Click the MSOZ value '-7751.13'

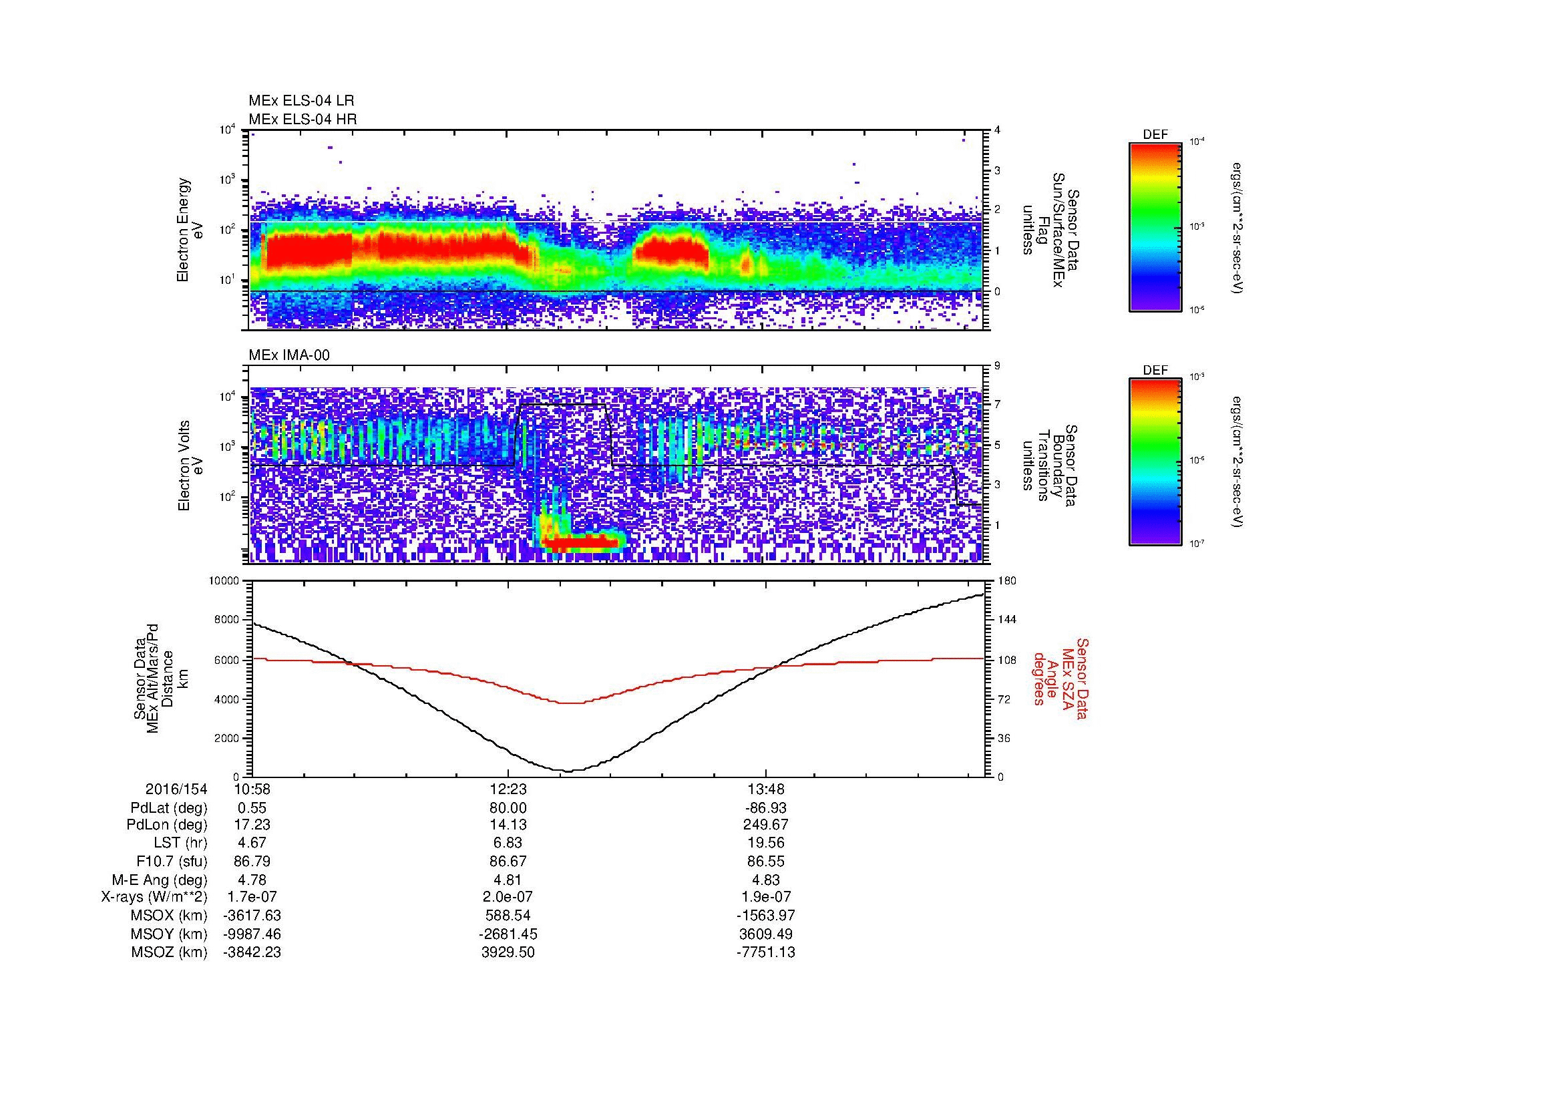click(x=766, y=952)
